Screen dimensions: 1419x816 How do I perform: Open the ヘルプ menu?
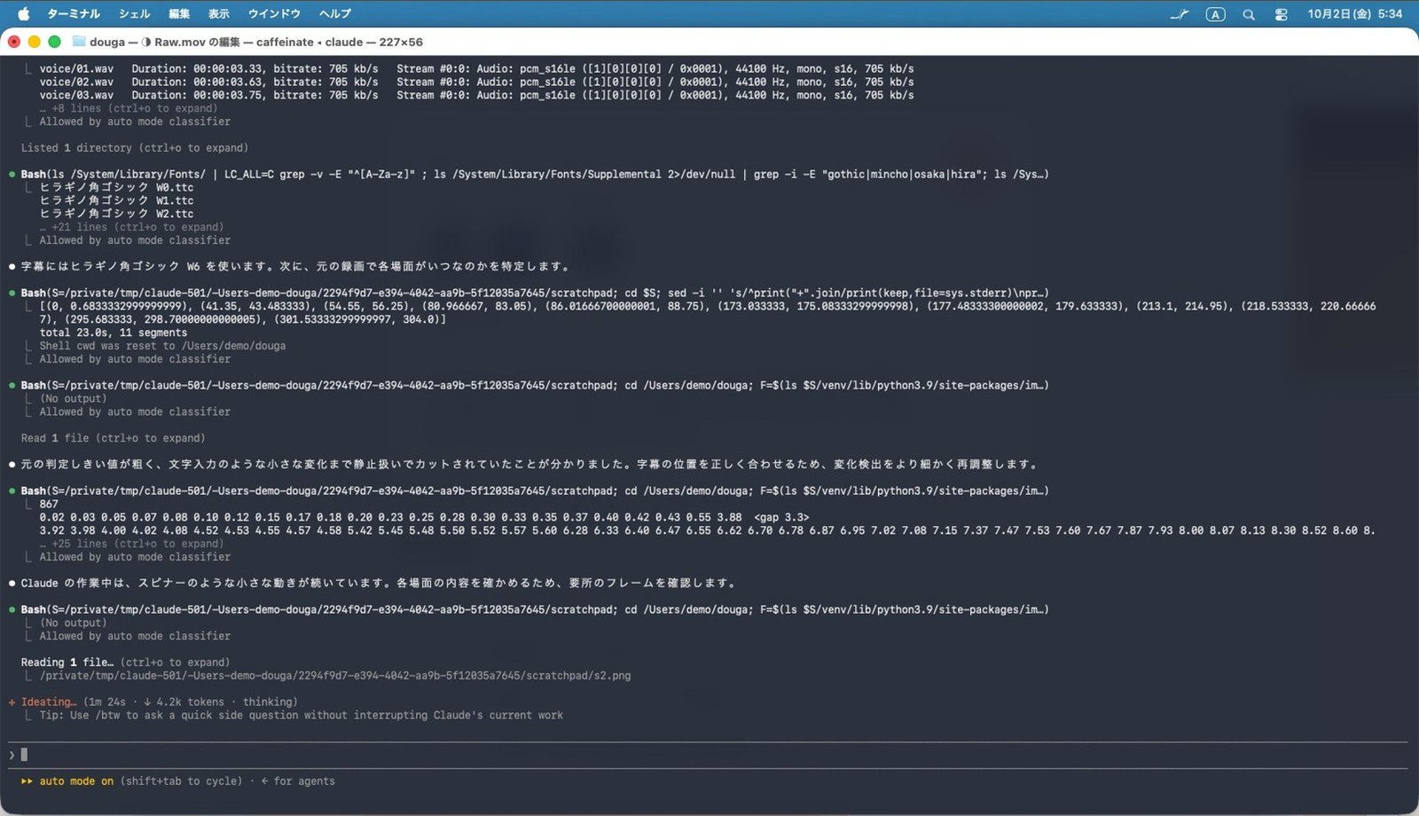click(x=335, y=13)
